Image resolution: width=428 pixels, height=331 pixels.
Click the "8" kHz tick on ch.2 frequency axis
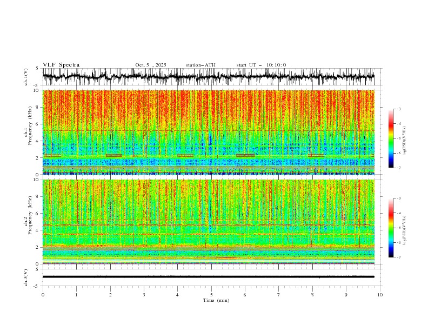[x=37, y=197]
